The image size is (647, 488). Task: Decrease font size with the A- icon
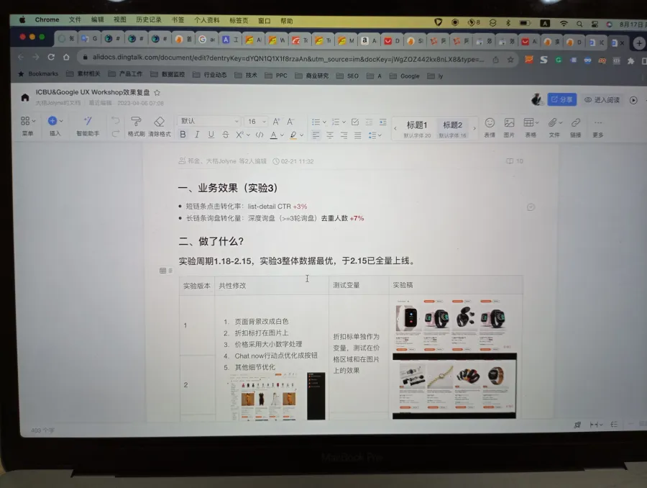point(290,122)
